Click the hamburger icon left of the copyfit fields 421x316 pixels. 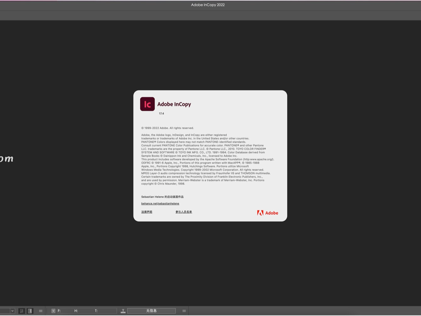click(41, 311)
